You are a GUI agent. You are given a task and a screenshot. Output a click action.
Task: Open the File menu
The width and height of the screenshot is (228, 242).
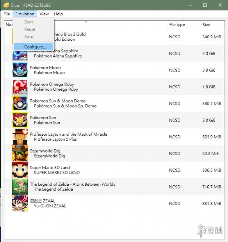pos(7,14)
